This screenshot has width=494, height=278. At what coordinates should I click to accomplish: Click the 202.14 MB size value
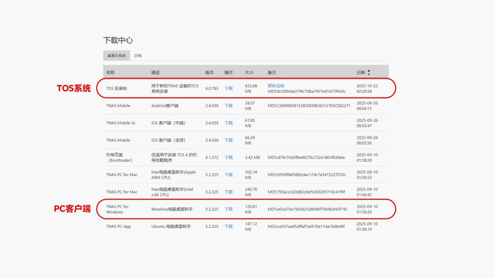pyautogui.click(x=251, y=175)
